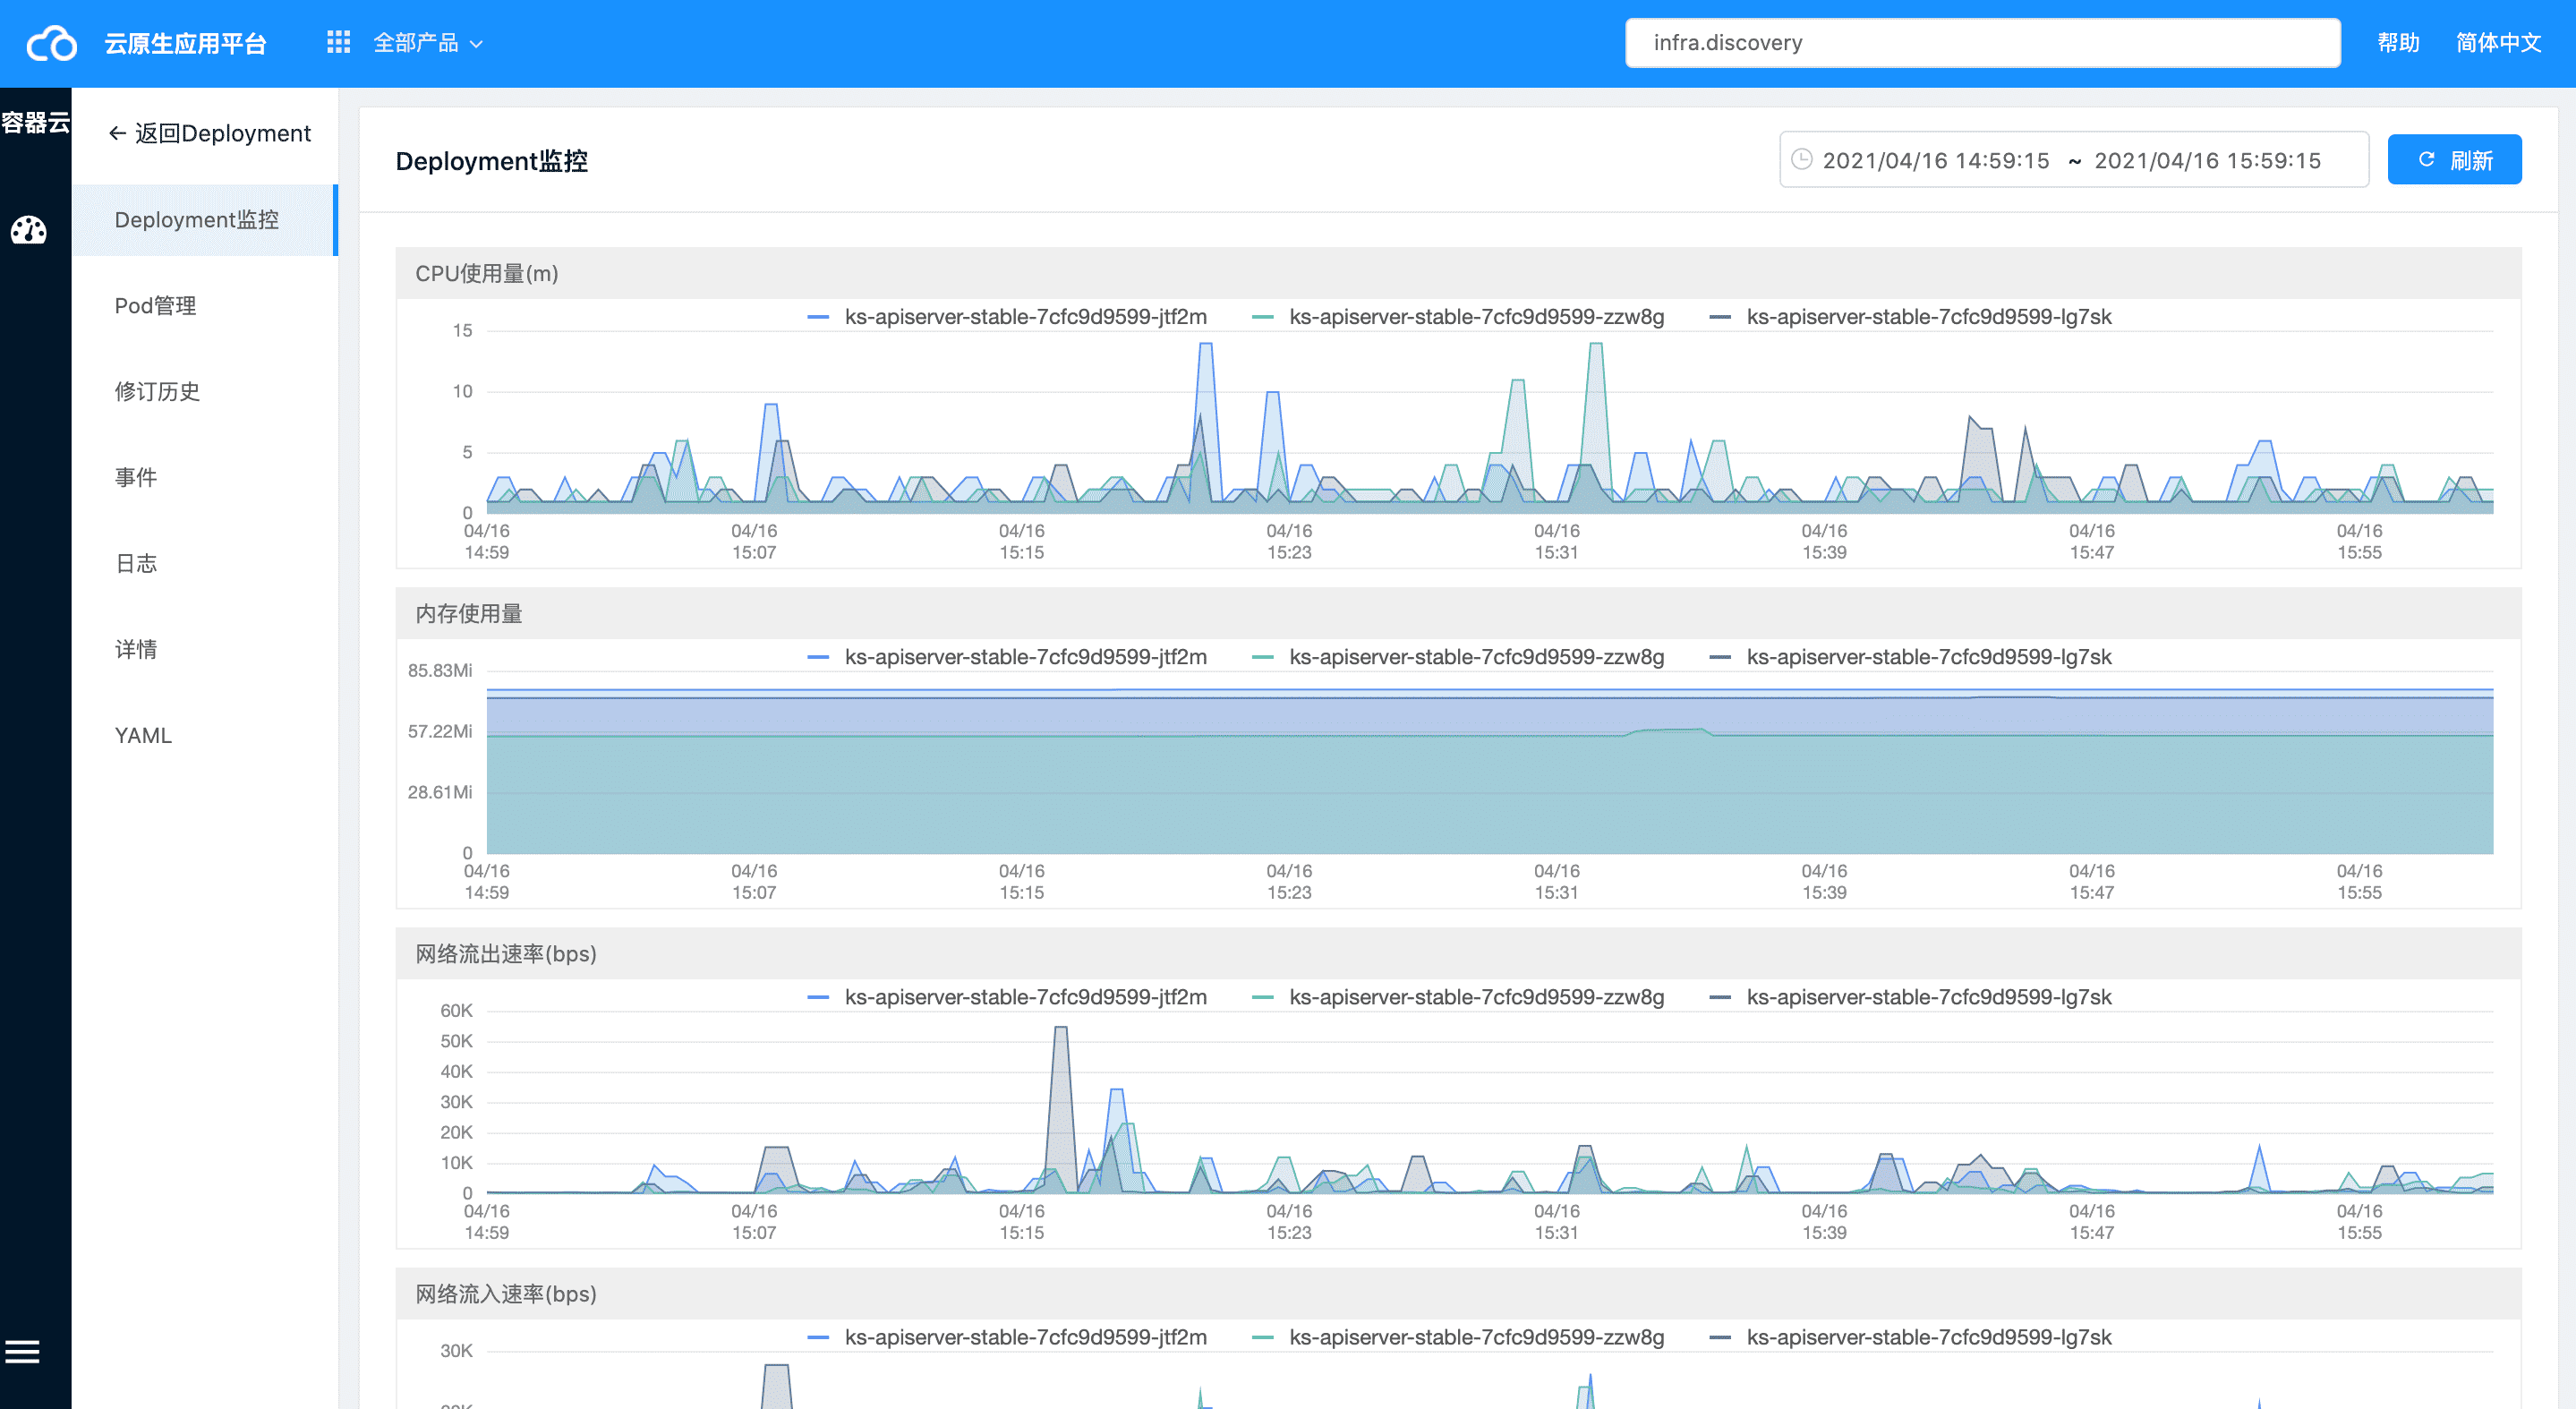Toggle jtf2m series in 网络流出速率 legend
Screen dimensions: 2576x1409
click(x=1007, y=997)
